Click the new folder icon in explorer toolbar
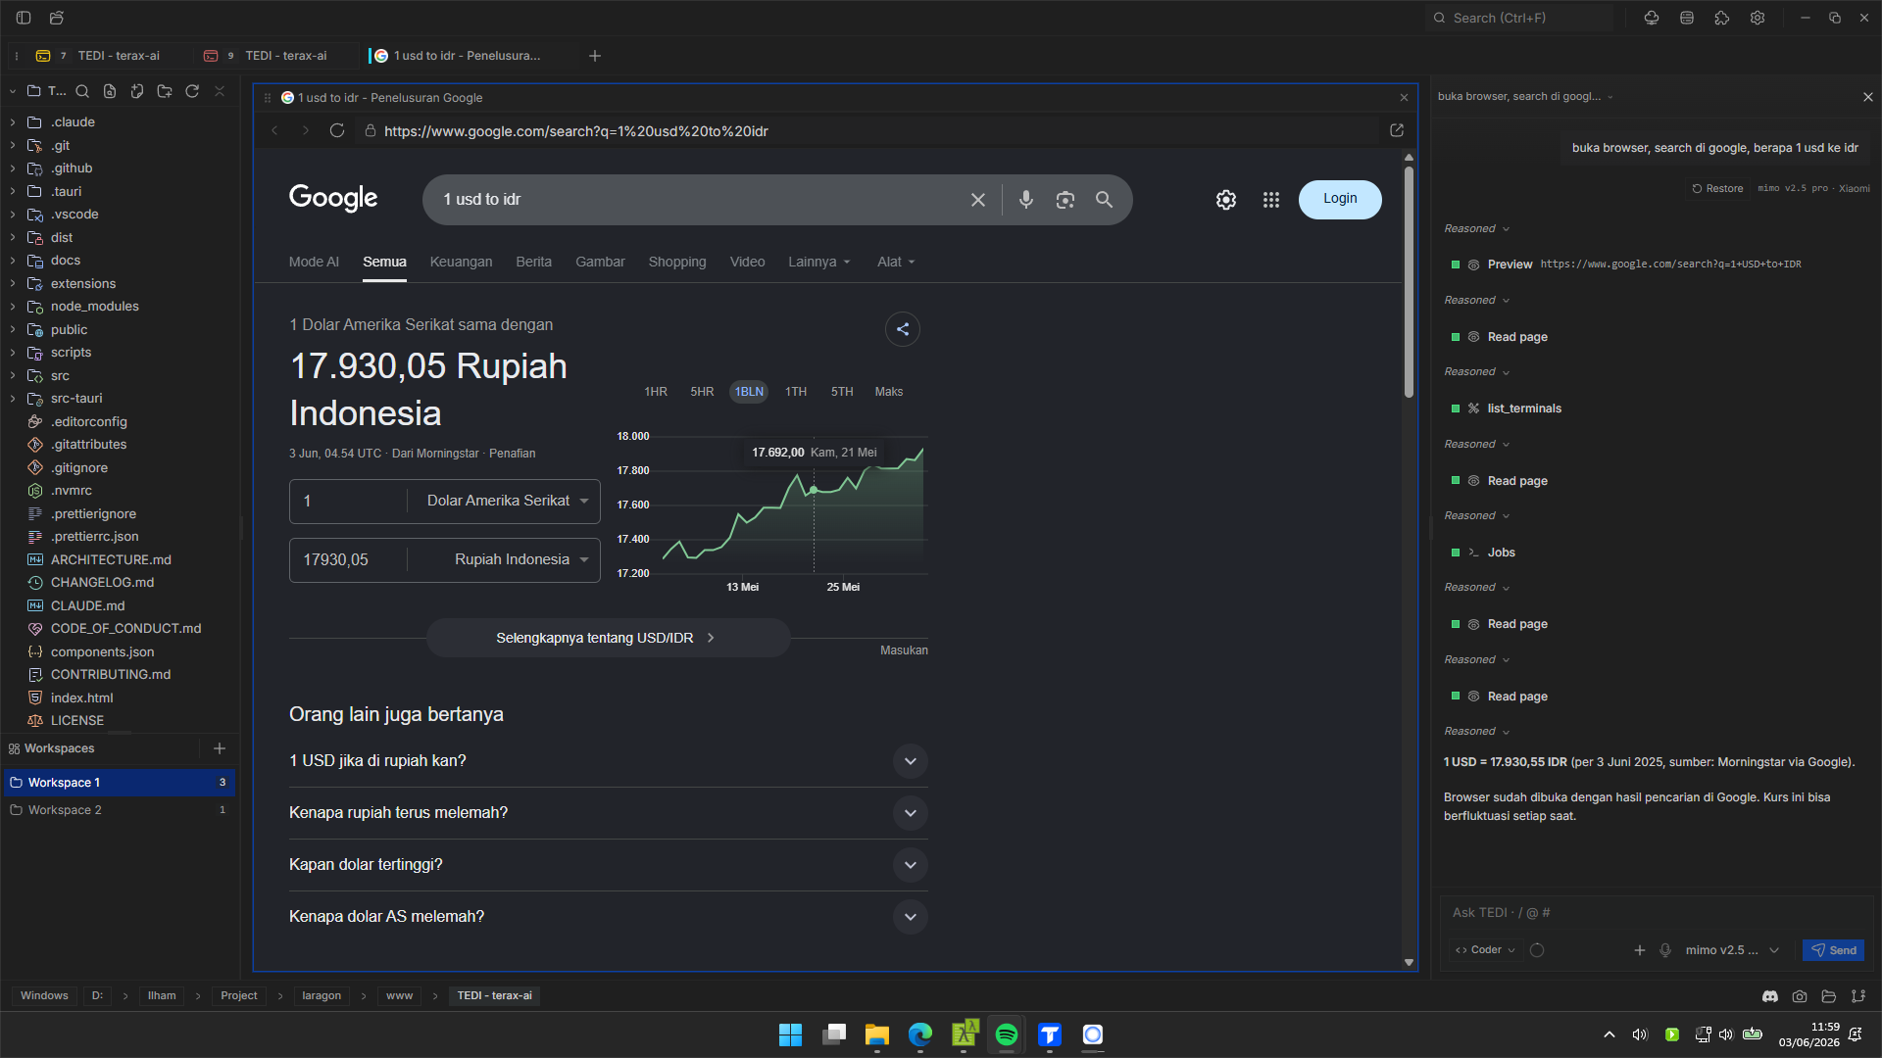Screen dimensions: 1882x1058 [165, 91]
